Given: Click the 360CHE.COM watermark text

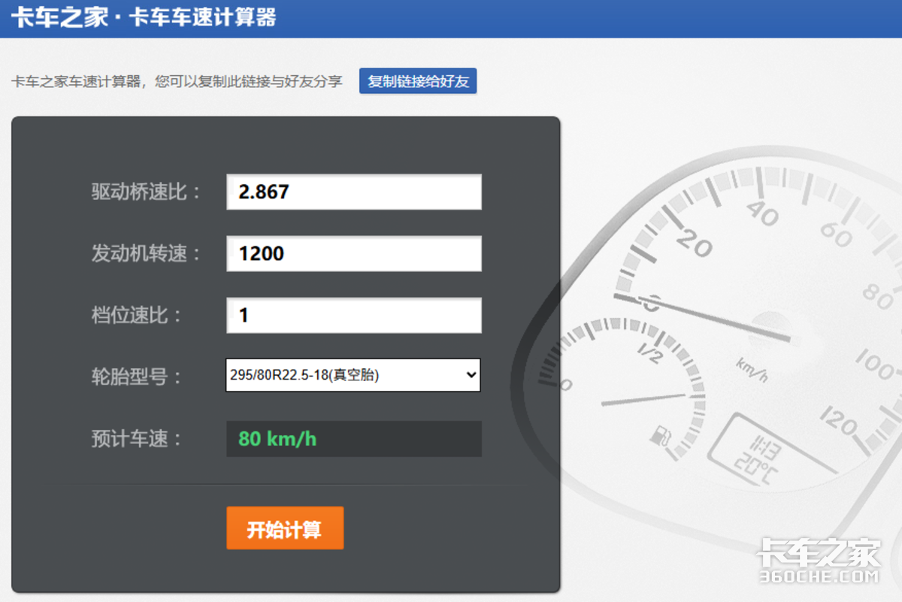Looking at the screenshot, I should [818, 577].
